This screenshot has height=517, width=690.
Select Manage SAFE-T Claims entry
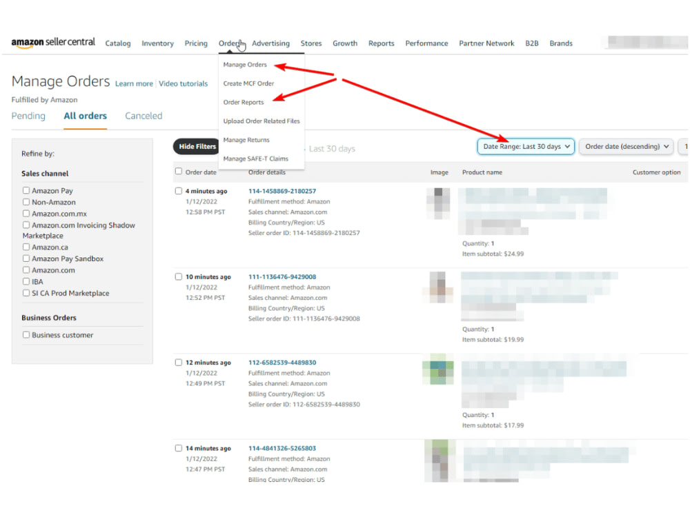(256, 159)
